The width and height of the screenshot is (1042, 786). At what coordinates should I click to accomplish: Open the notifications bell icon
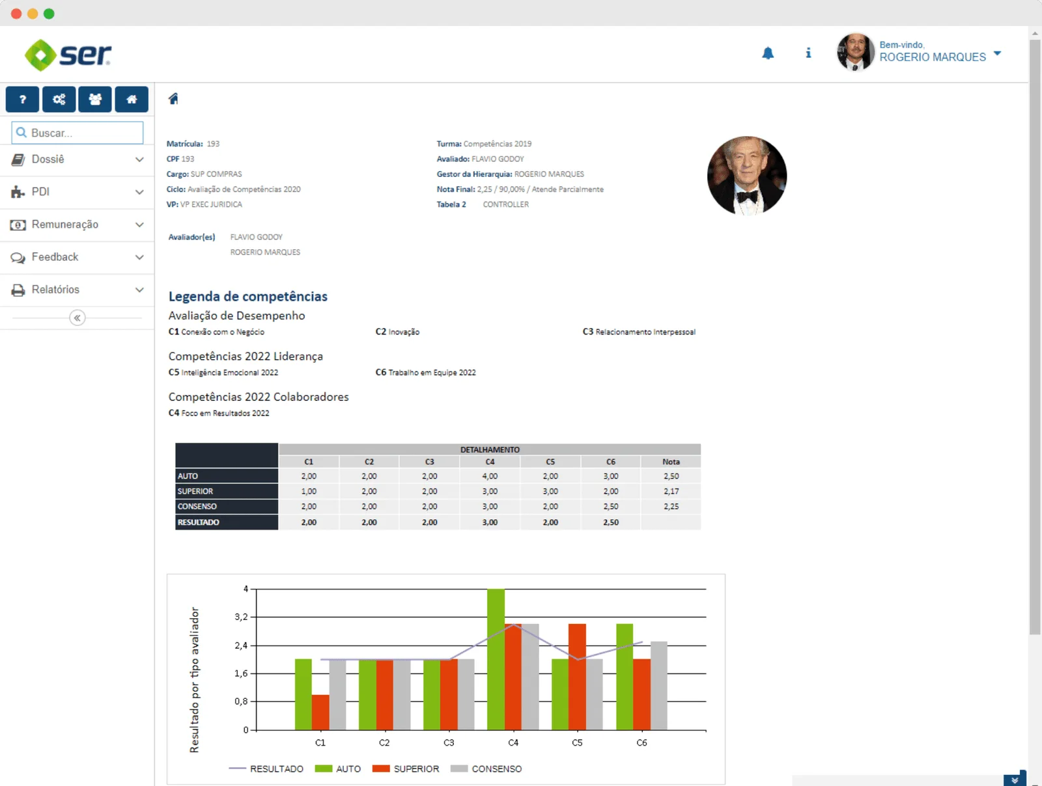[x=768, y=53]
